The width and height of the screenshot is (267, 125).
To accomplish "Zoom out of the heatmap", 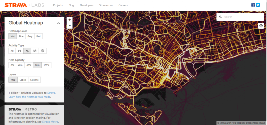I will (x=69, y=25).
